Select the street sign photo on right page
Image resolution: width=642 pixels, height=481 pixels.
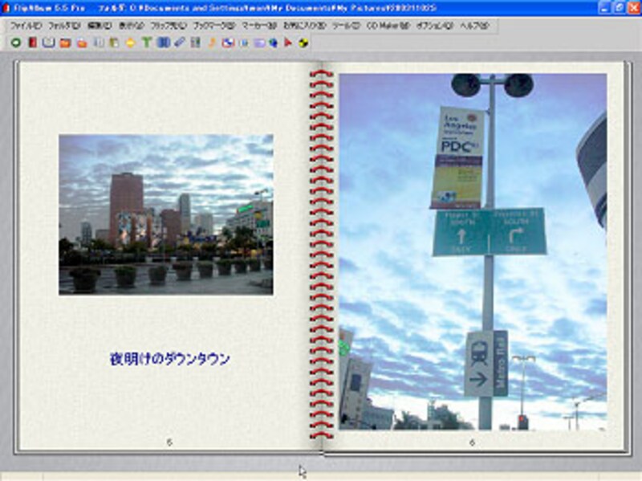point(472,251)
